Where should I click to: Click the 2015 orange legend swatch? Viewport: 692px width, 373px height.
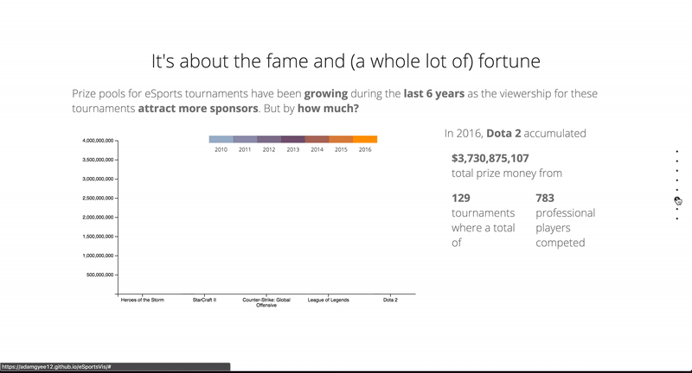pyautogui.click(x=342, y=139)
